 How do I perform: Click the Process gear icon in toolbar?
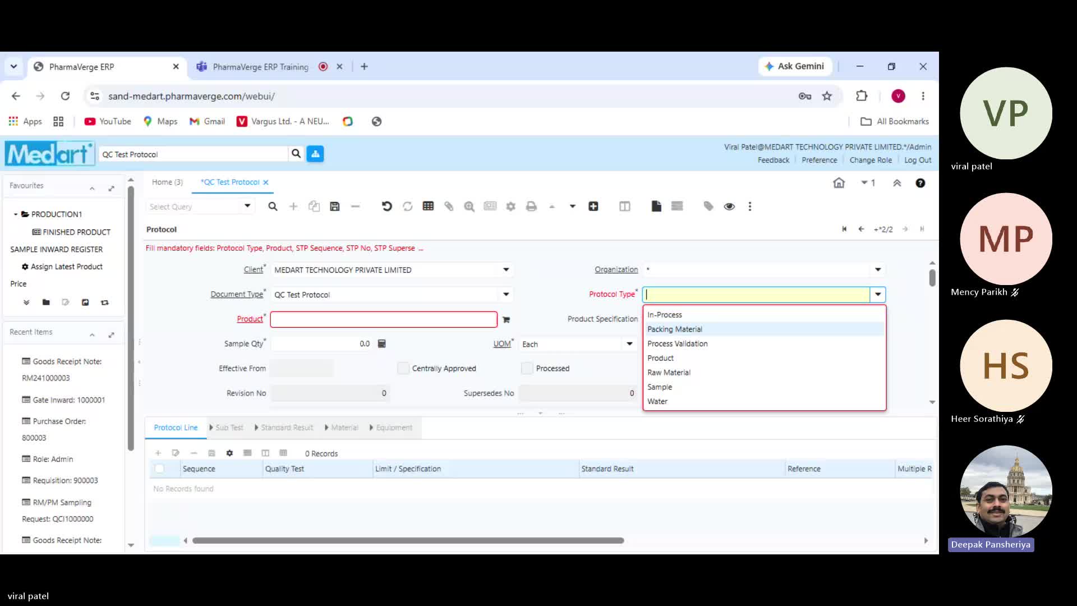coord(510,206)
